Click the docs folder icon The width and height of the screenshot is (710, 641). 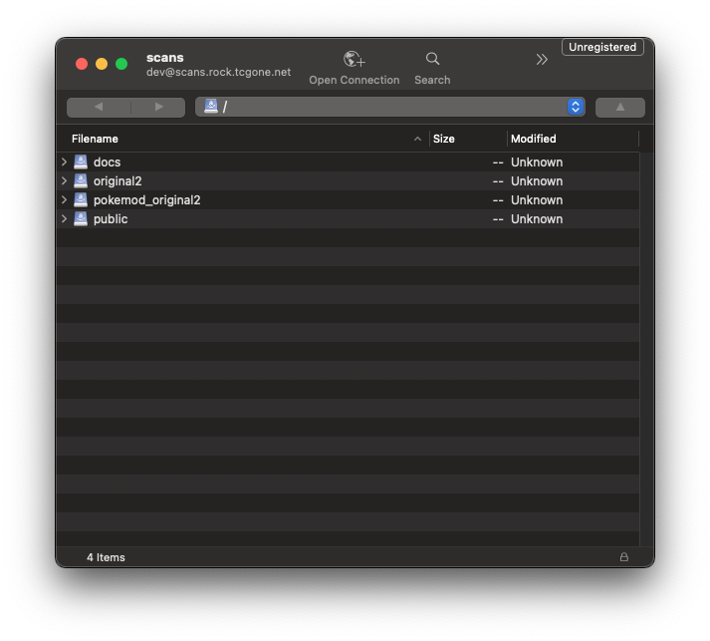[x=81, y=161]
